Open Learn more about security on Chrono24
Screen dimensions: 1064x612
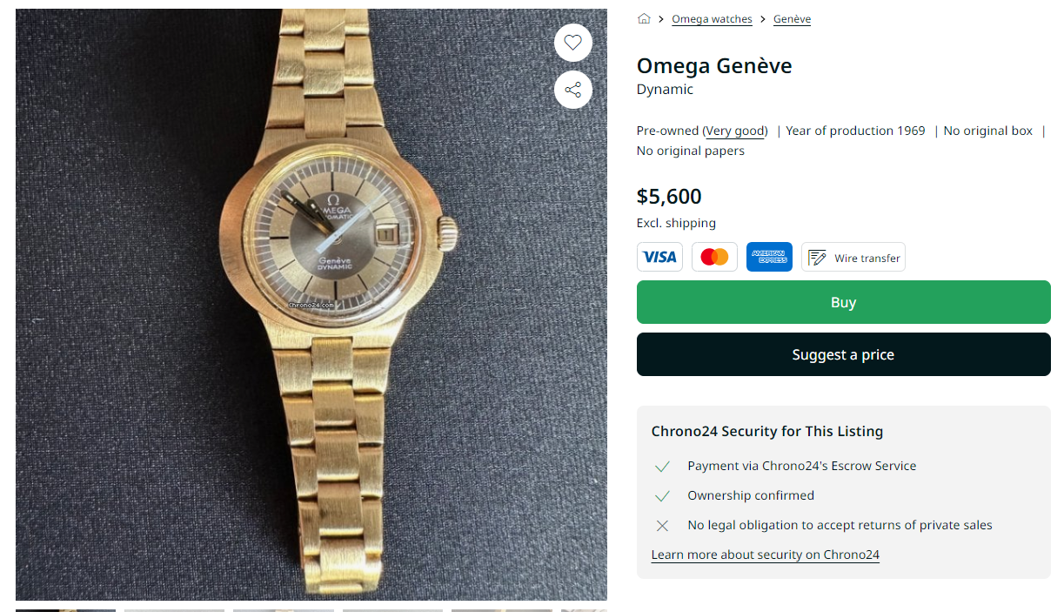click(765, 555)
